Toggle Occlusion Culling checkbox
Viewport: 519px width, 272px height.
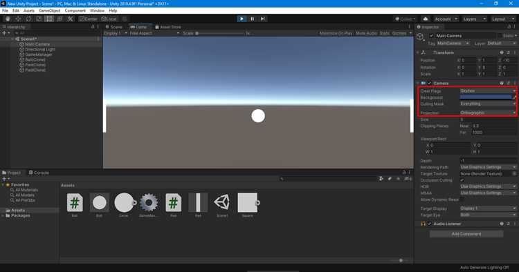462,180
